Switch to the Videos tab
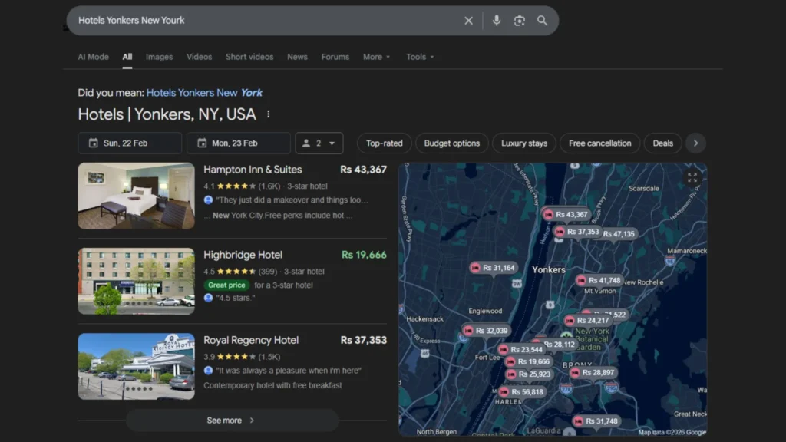Viewport: 786px width, 442px height. click(x=199, y=57)
